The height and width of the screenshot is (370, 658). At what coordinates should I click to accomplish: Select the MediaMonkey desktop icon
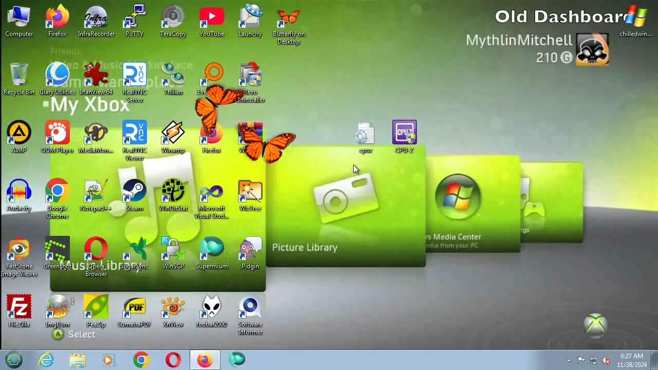[x=96, y=138]
